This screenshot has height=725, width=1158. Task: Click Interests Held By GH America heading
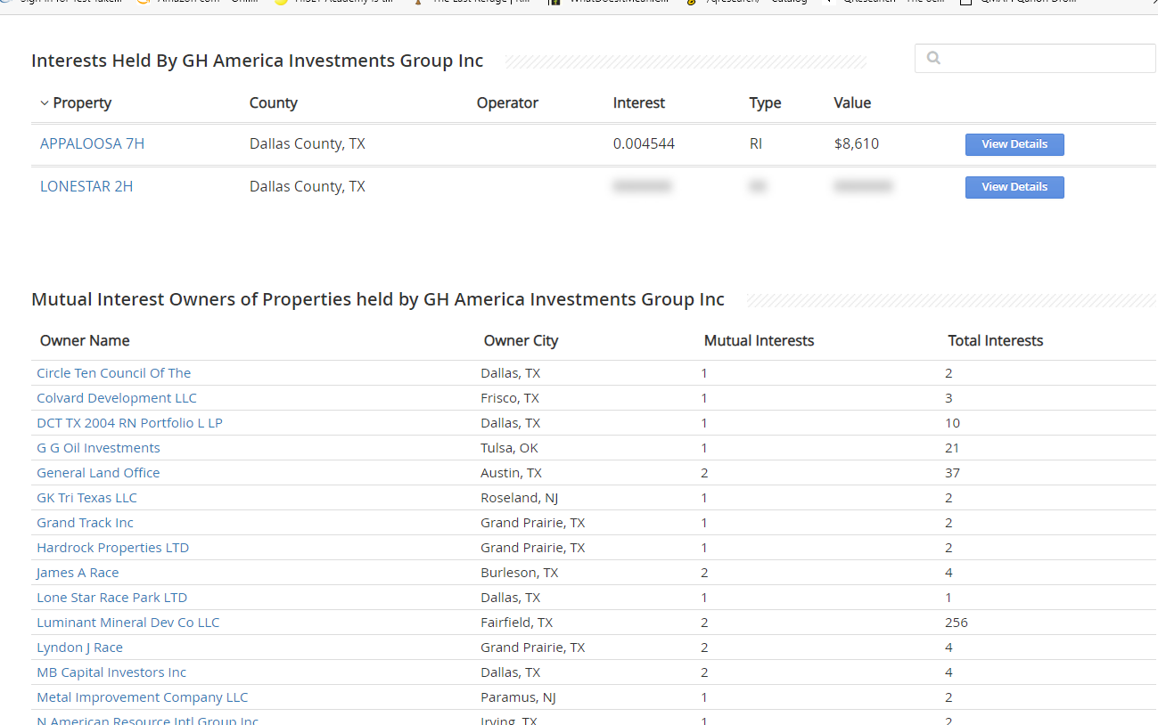[257, 61]
